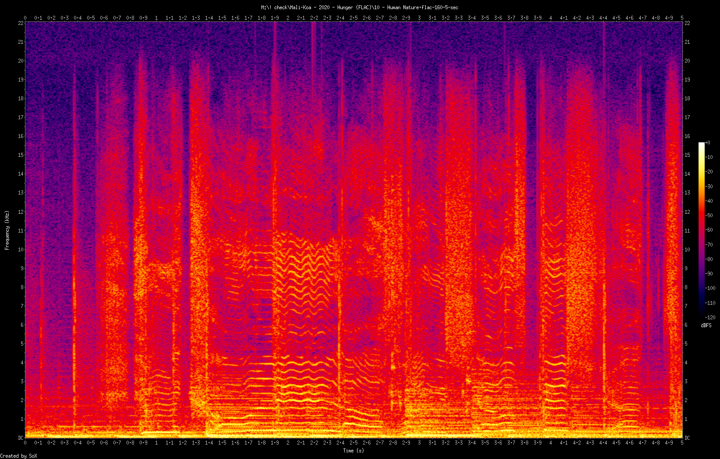Click the "Created by SoX" credit text
720x459 pixels.
tap(19, 456)
